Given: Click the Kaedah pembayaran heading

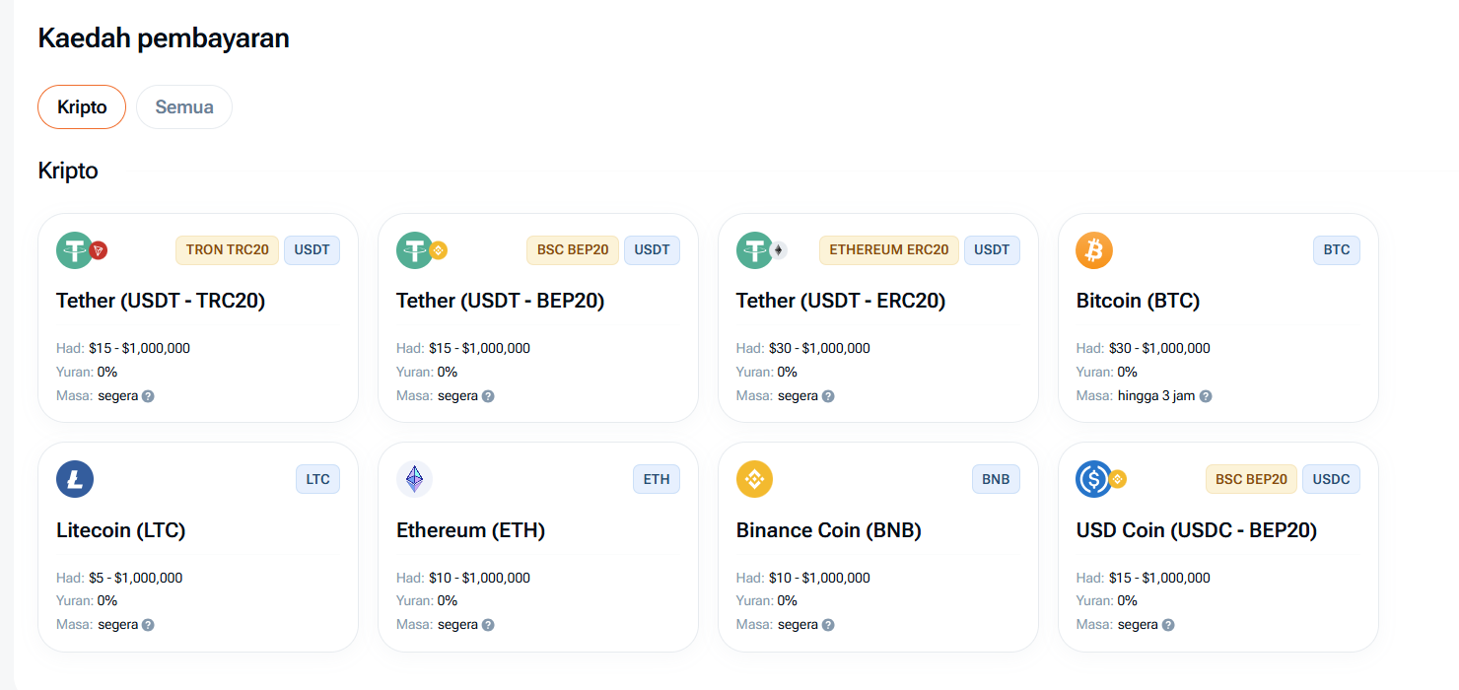Looking at the screenshot, I should click(x=164, y=38).
